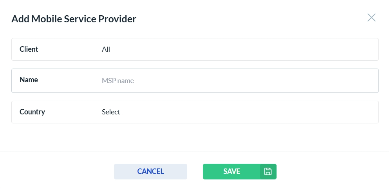The height and width of the screenshot is (190, 389).
Task: Click the Country field label
Action: click(x=32, y=112)
